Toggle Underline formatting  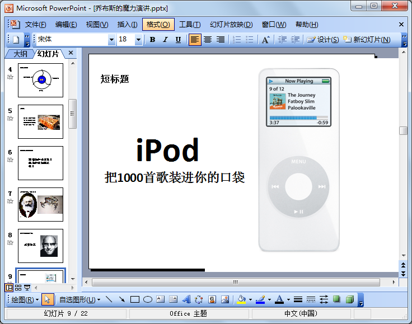(x=178, y=40)
